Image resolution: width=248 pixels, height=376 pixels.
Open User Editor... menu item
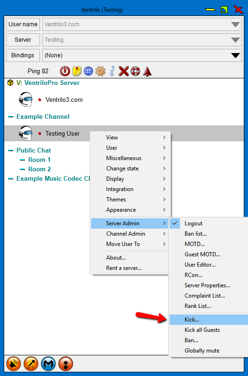[x=209, y=264]
